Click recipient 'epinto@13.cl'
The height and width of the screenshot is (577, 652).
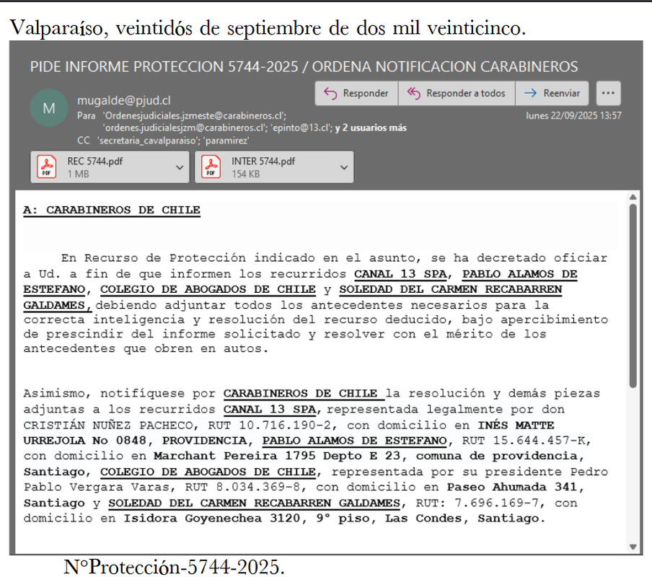click(x=301, y=128)
